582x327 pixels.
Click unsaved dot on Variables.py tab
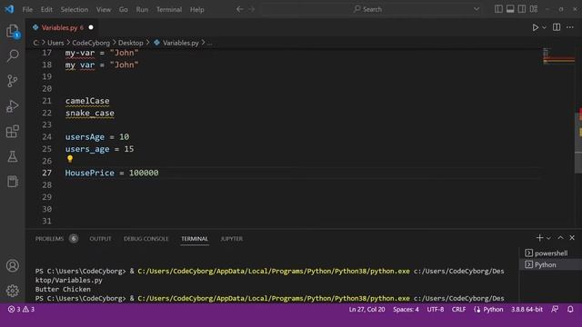point(91,27)
